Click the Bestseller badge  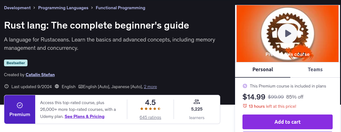click(16, 63)
